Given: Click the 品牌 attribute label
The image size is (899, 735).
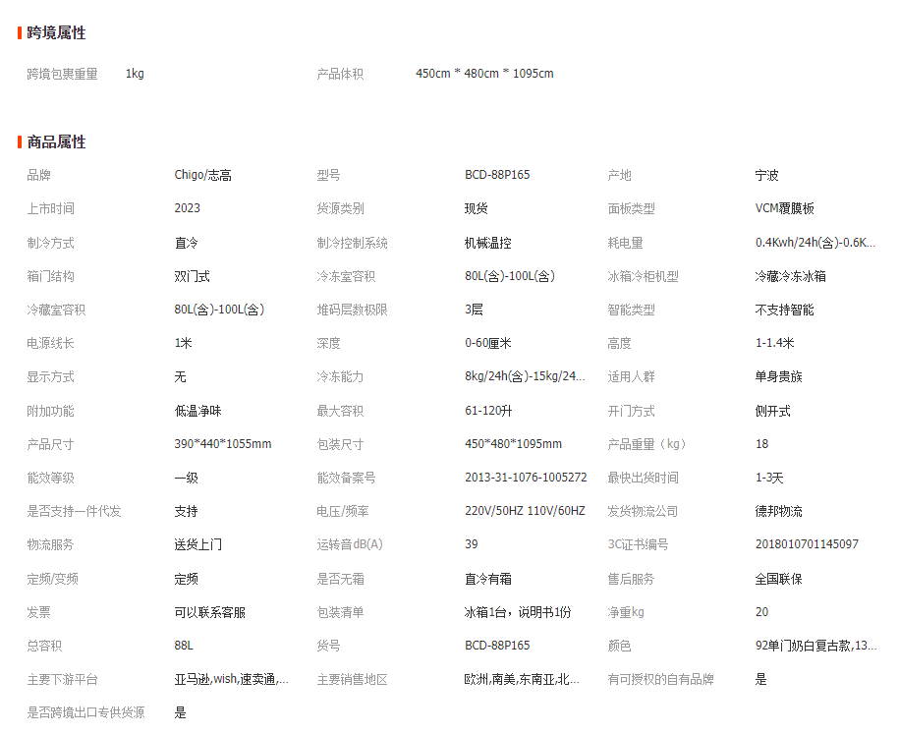Looking at the screenshot, I should (x=39, y=175).
